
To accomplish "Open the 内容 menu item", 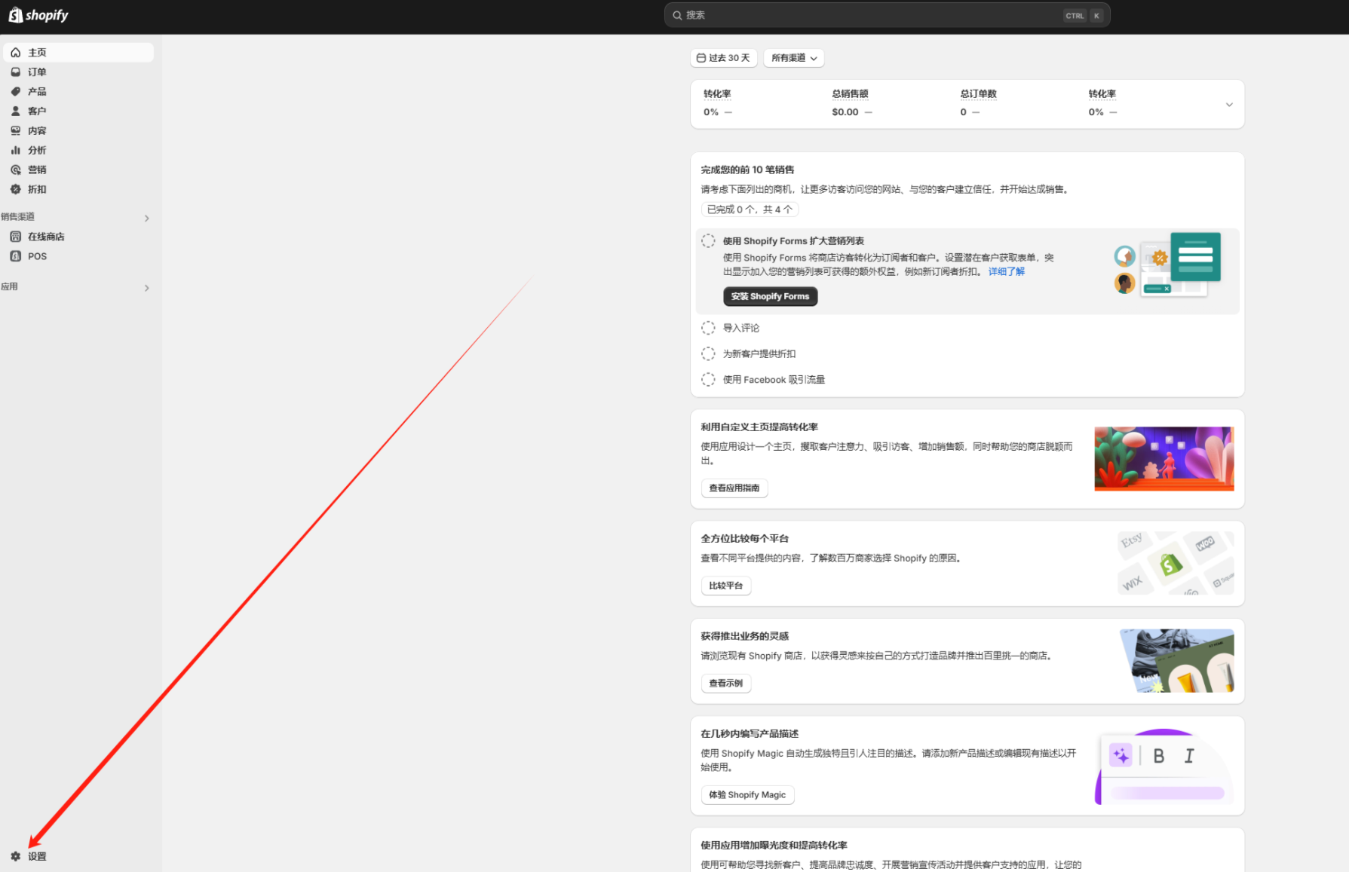I will tap(78, 130).
